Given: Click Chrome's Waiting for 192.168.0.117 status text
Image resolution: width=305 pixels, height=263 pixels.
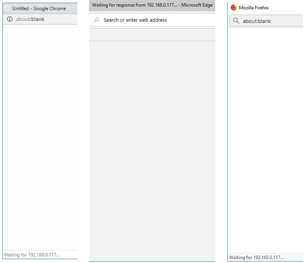Looking at the screenshot, I should (x=32, y=254).
